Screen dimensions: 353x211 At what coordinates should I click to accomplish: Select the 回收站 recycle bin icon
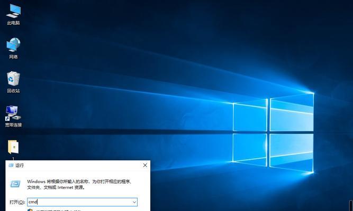coord(14,82)
